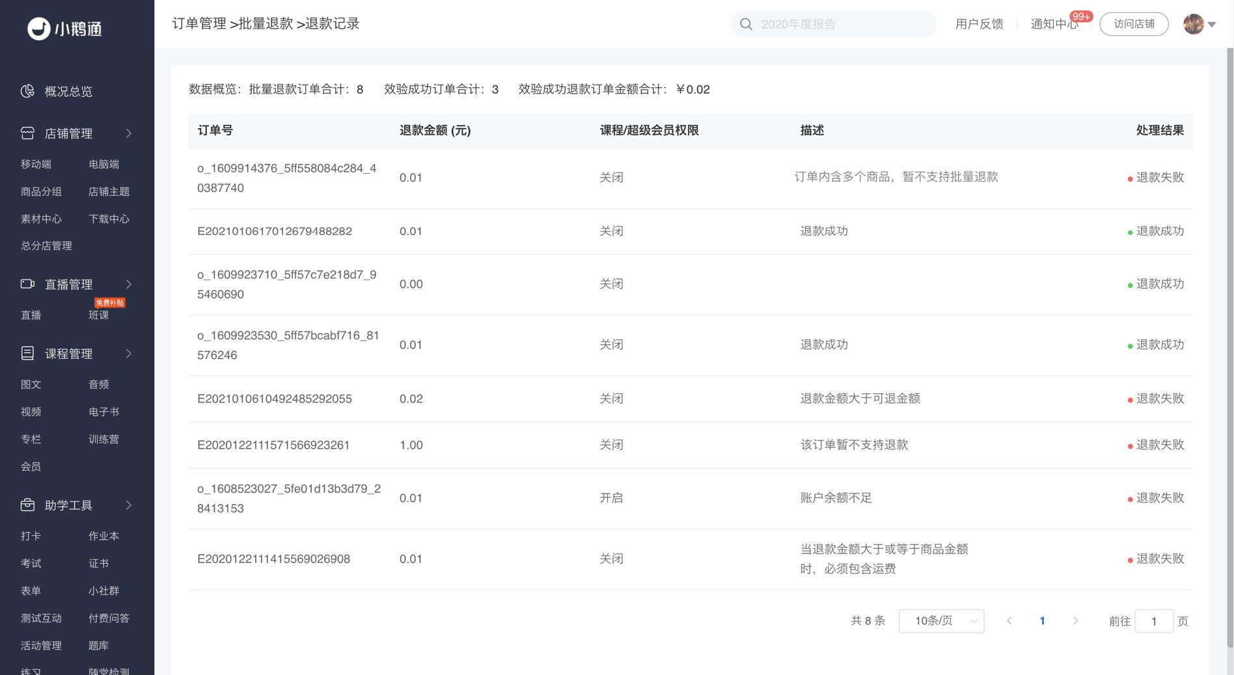The height and width of the screenshot is (675, 1234).
Task: Select order E2020122111571566923261
Action: [273, 445]
